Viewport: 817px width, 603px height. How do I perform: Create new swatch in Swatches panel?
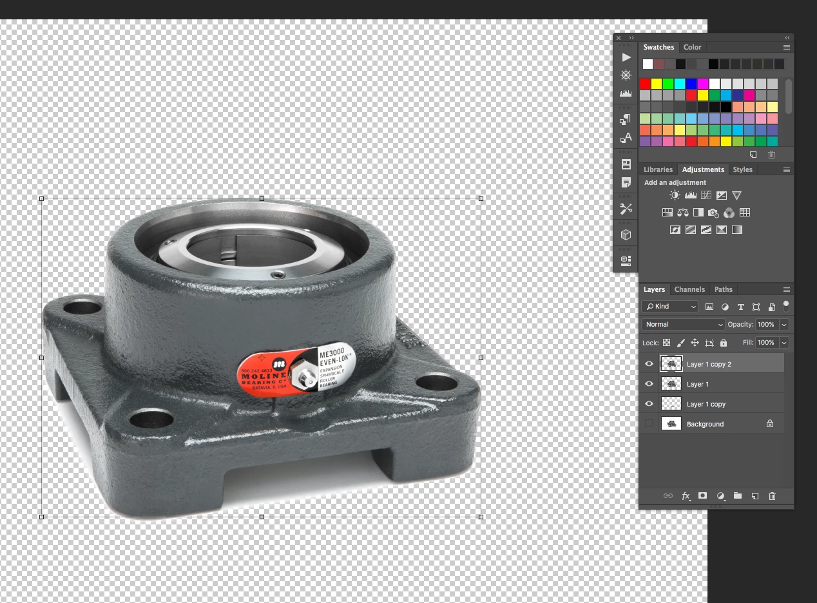click(x=753, y=155)
